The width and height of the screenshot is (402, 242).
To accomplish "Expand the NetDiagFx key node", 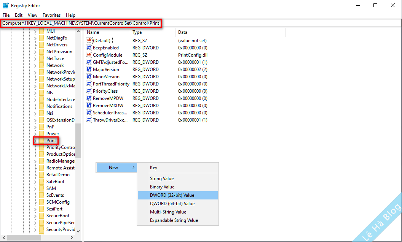I will [35, 38].
